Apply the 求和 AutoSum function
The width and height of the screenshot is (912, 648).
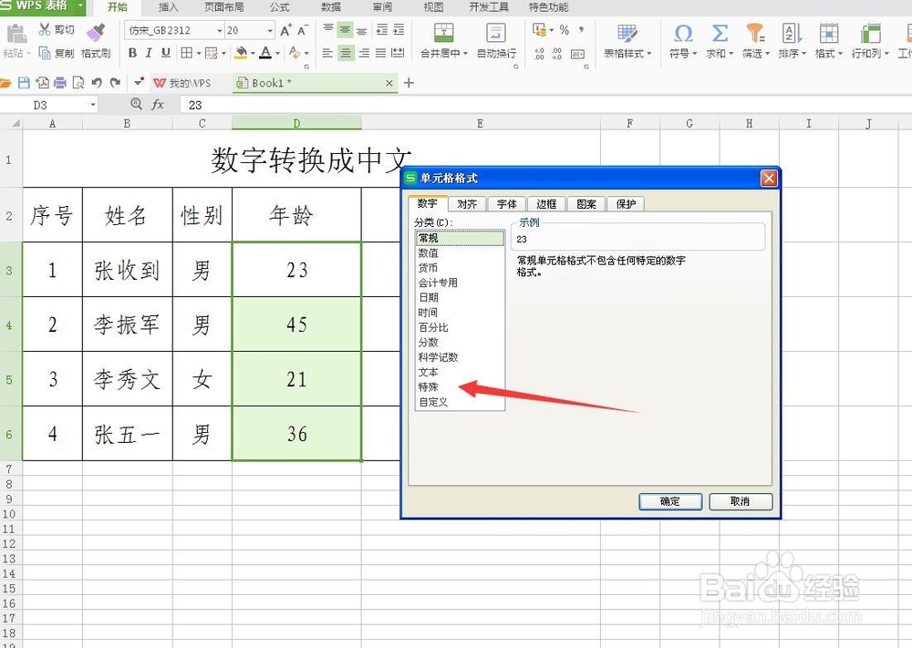(x=718, y=43)
